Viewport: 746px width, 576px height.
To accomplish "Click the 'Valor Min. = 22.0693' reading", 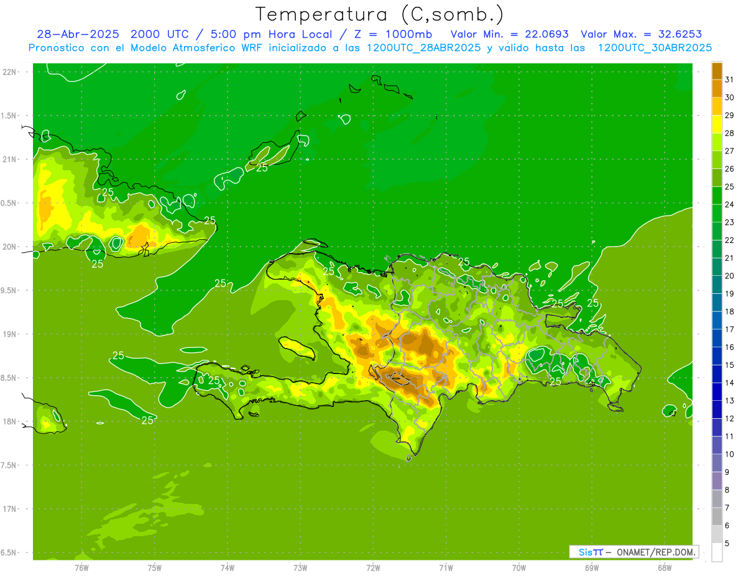I will click(509, 34).
